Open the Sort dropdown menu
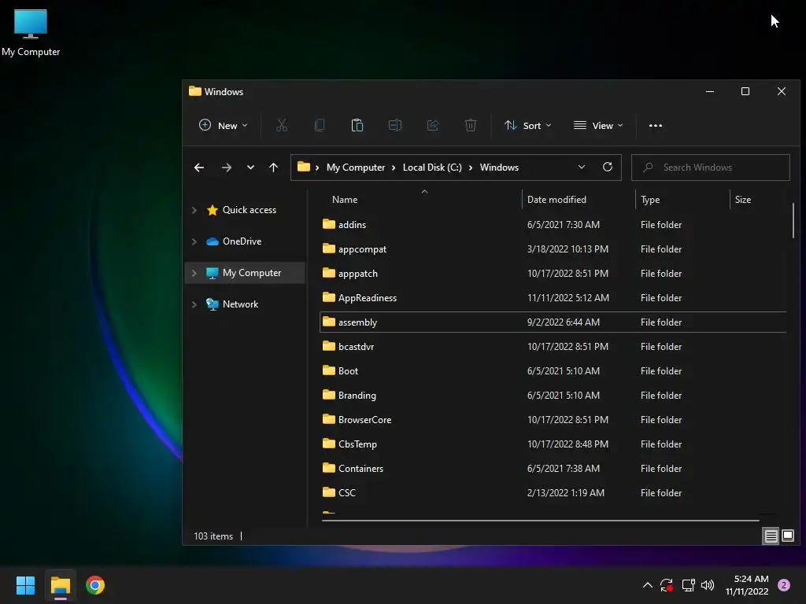This screenshot has width=806, height=604. click(x=528, y=125)
